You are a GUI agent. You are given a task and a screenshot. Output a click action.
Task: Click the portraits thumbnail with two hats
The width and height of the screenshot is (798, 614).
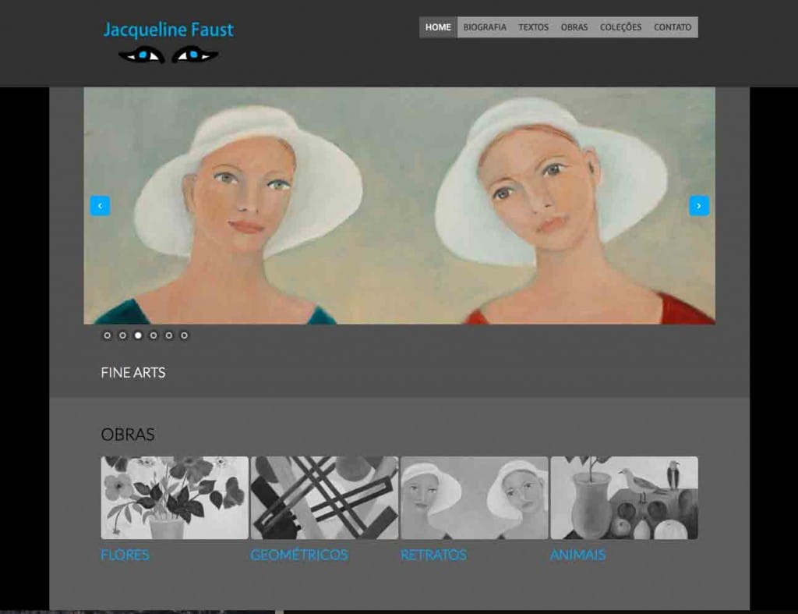[x=475, y=498]
